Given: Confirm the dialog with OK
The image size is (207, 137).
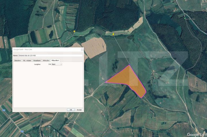Looking at the screenshot, I should [x=71, y=110].
